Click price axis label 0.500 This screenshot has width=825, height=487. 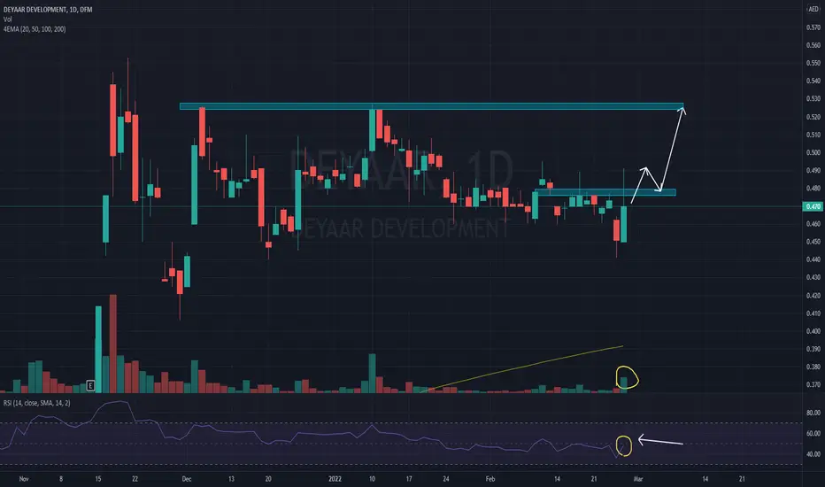pos(813,152)
